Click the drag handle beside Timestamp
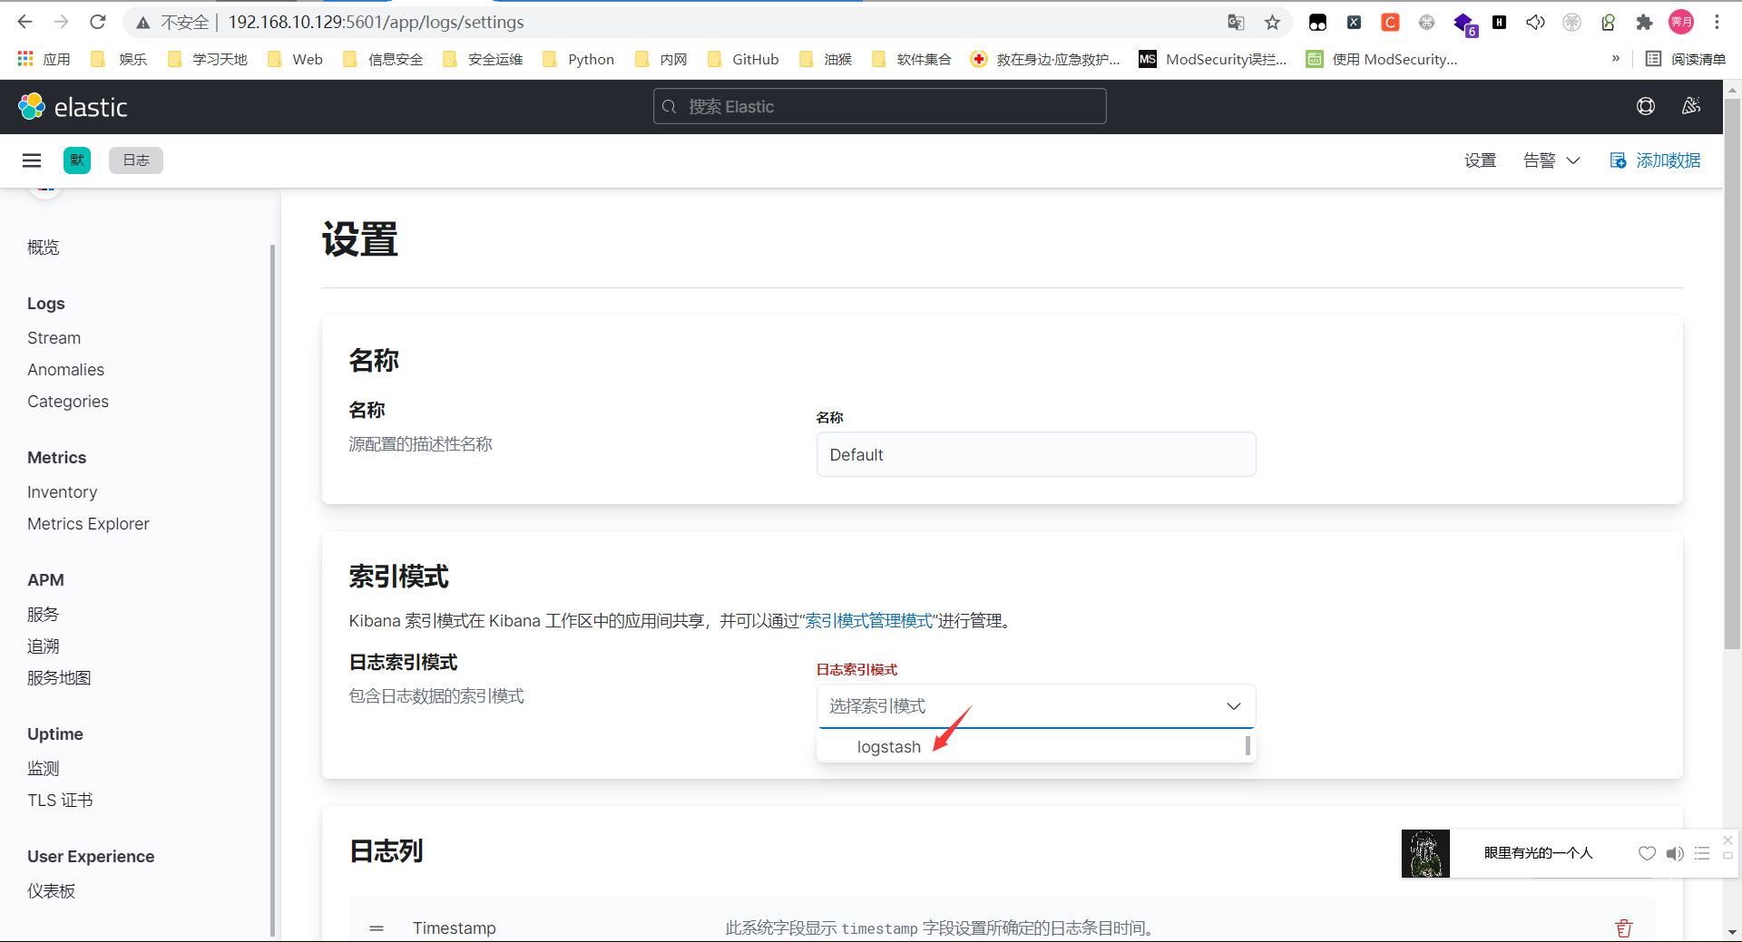The height and width of the screenshot is (942, 1742). 377,928
